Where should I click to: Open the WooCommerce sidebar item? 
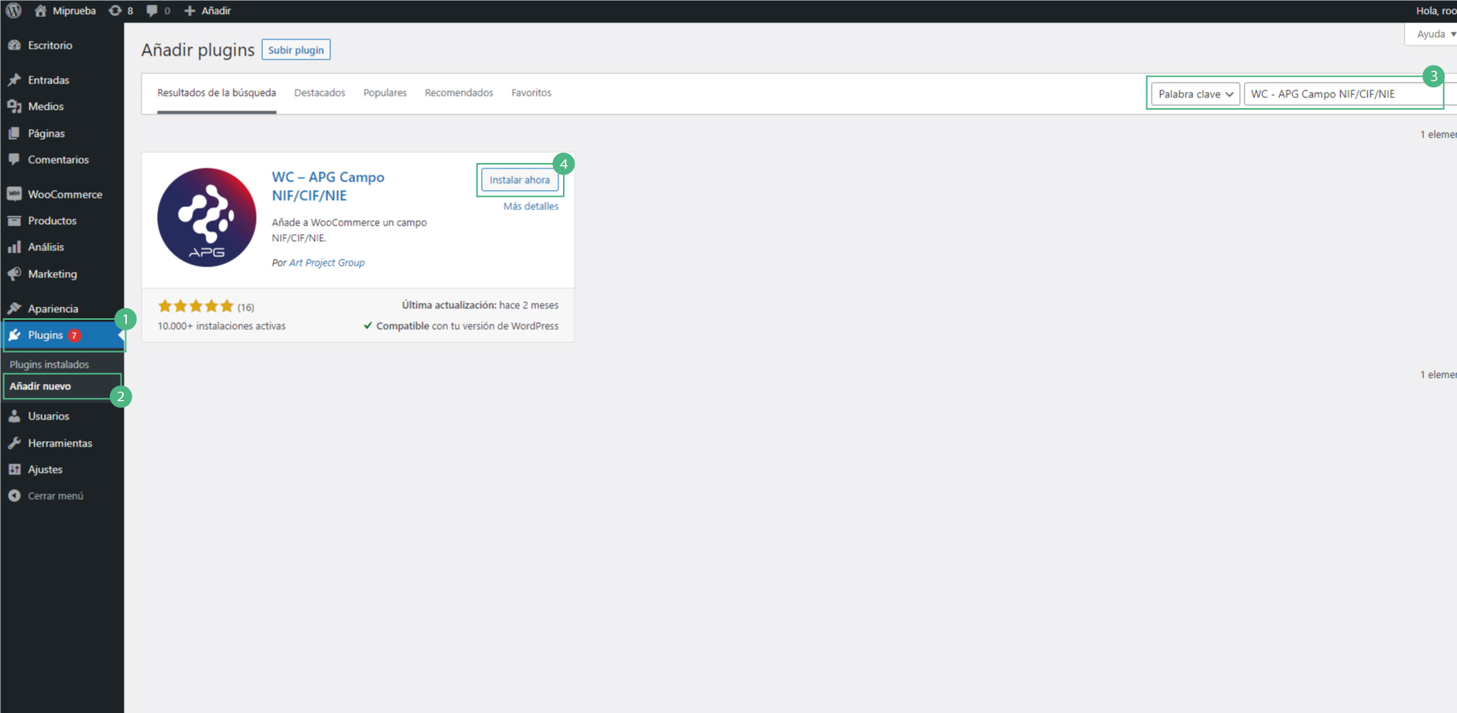[64, 195]
